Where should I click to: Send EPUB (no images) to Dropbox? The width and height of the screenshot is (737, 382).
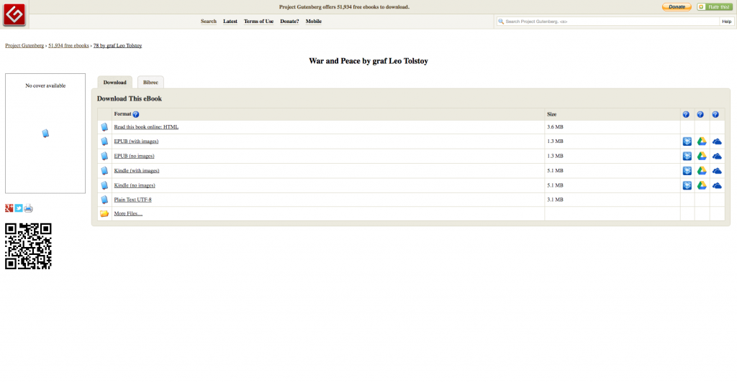click(x=687, y=156)
